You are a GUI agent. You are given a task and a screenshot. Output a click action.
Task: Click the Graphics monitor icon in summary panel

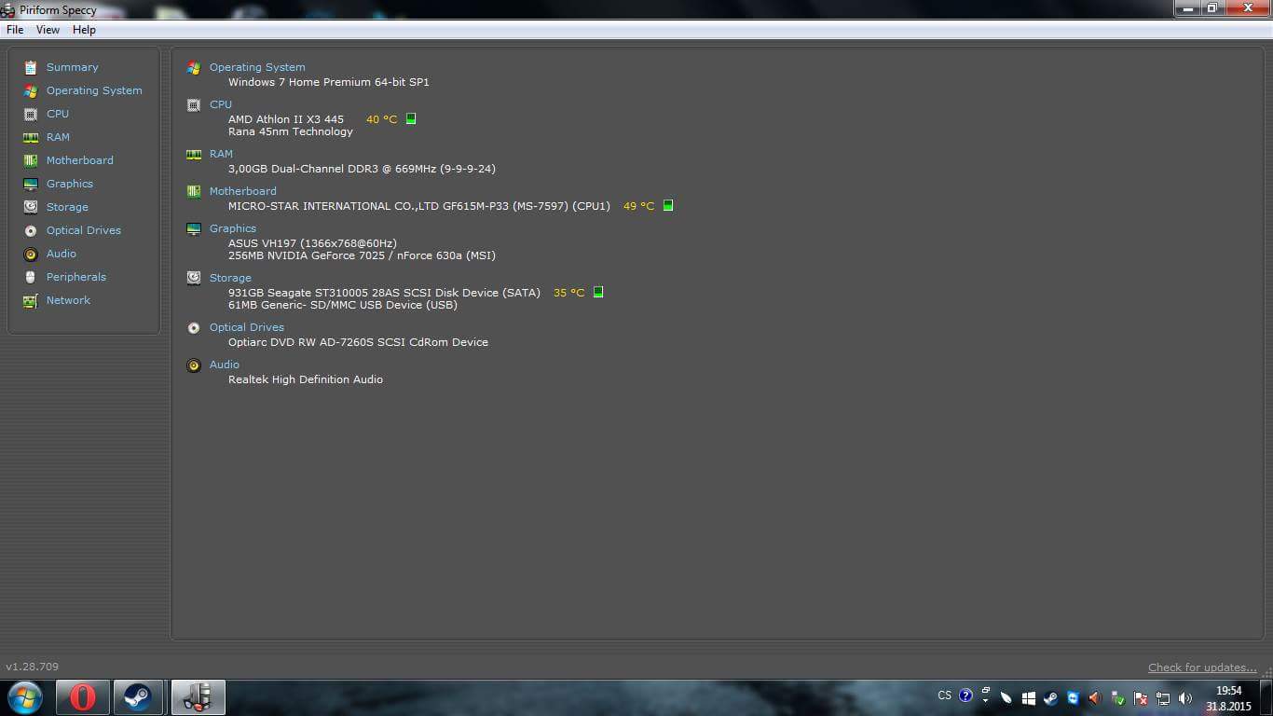point(194,229)
